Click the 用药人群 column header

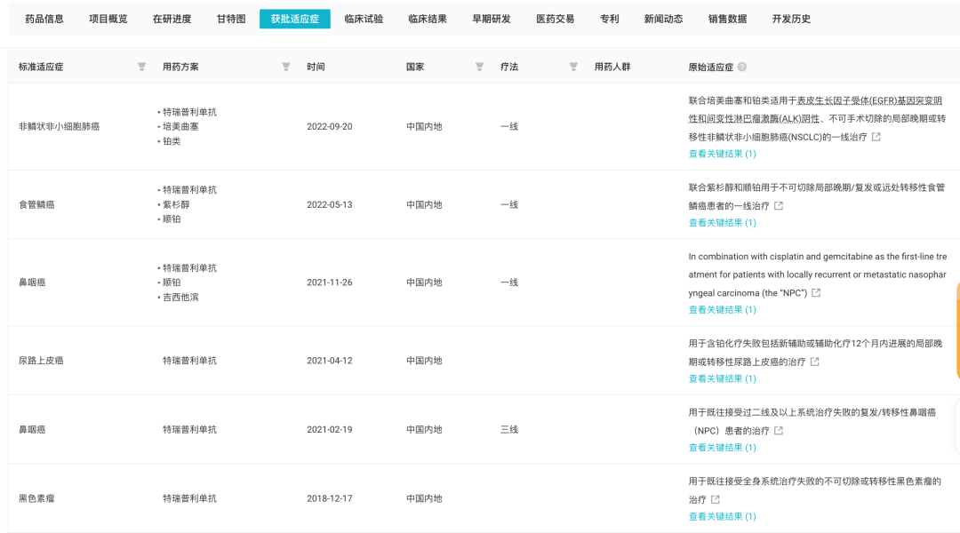(x=612, y=67)
